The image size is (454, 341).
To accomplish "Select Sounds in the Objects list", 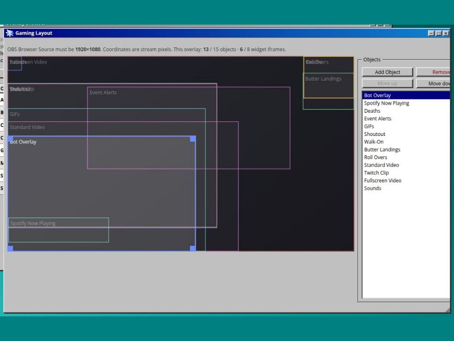I will point(406,188).
